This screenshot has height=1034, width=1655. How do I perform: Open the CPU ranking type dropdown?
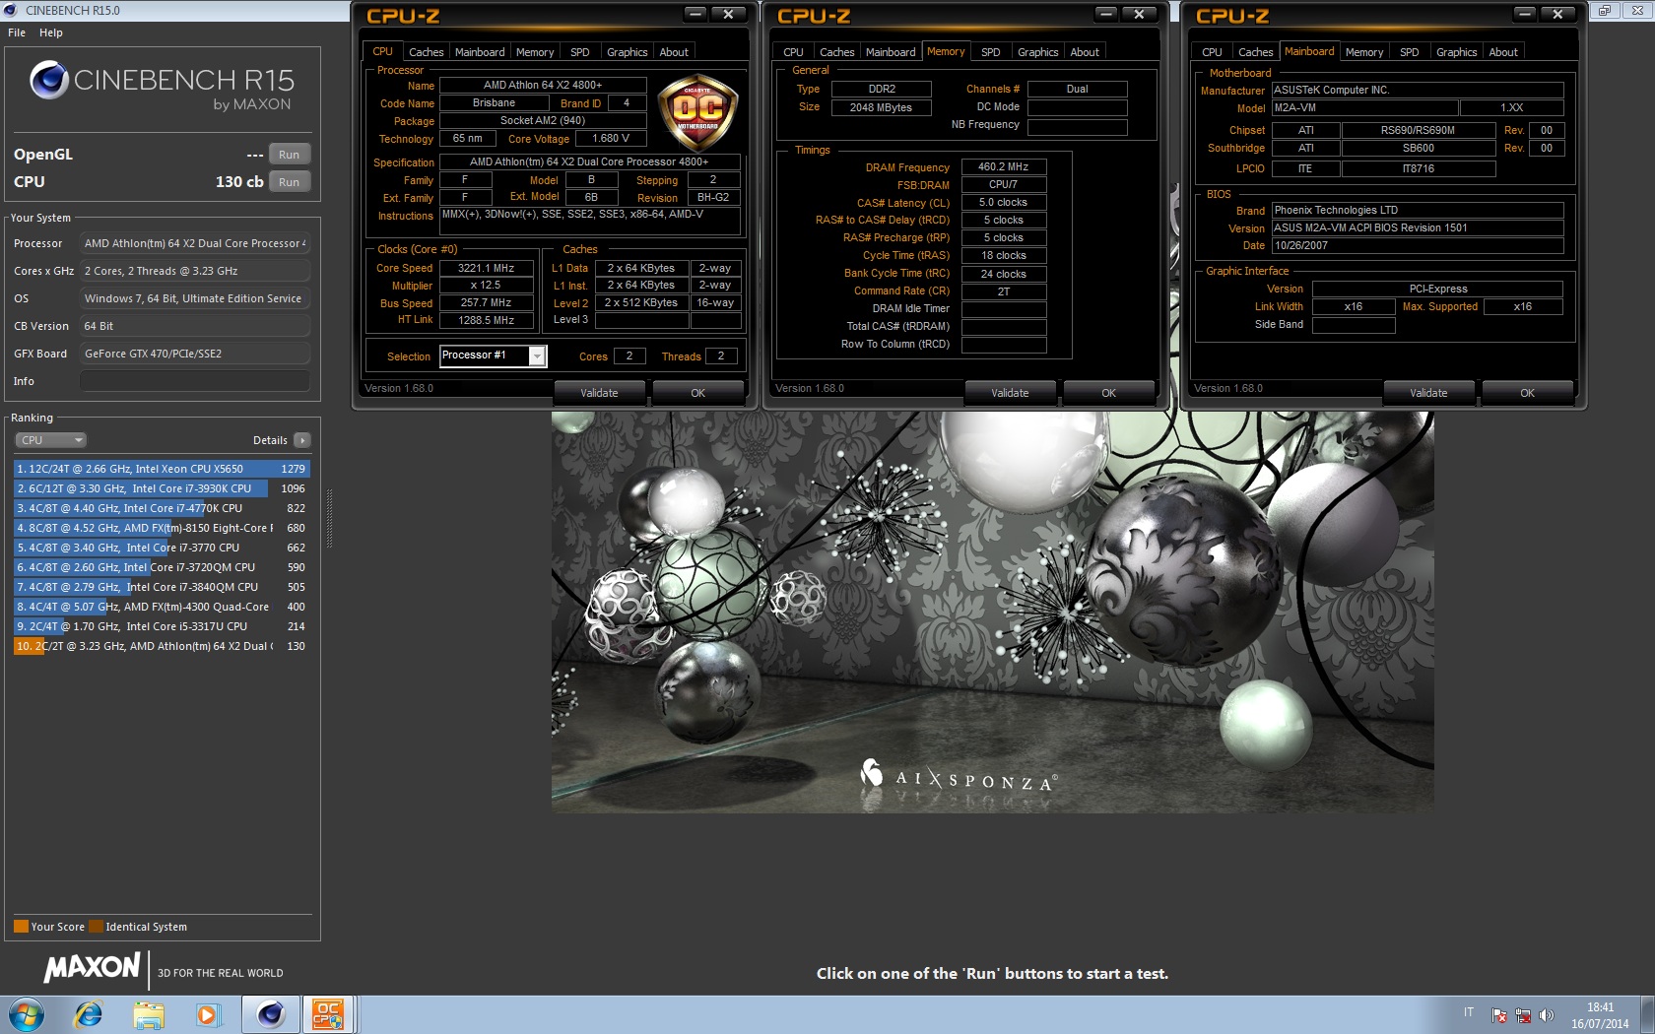(x=50, y=440)
